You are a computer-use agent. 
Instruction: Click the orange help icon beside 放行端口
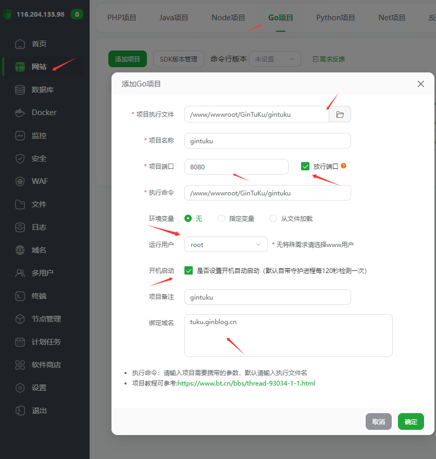pos(343,166)
